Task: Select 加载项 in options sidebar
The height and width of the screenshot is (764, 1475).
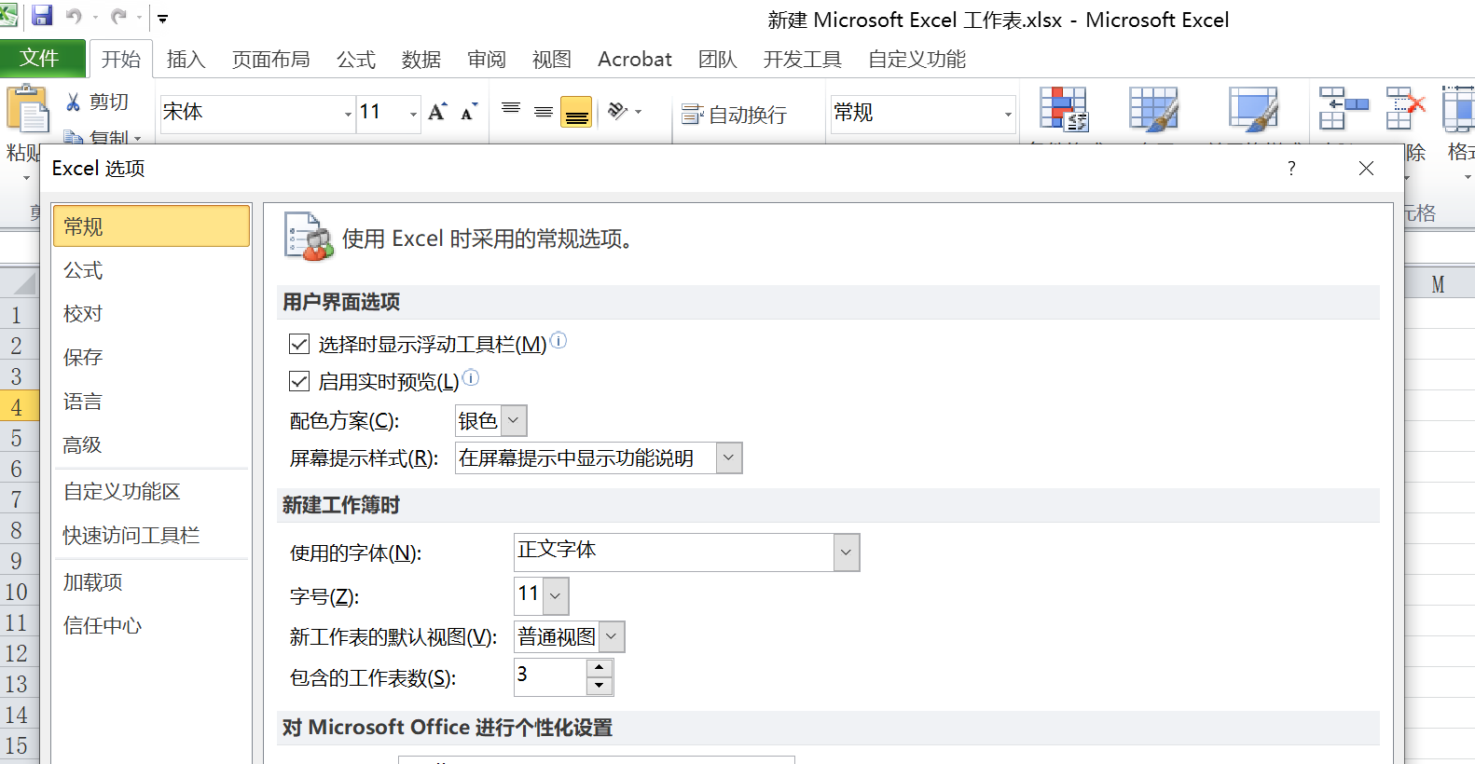Action: click(151, 582)
